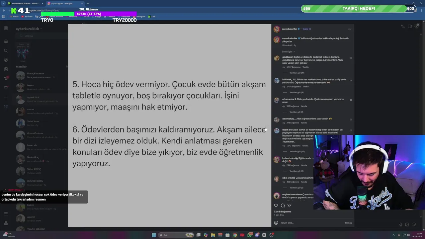The width and height of the screenshot is (425, 239).
Task: Like the post with heart icon
Action: pyautogui.click(x=276, y=205)
